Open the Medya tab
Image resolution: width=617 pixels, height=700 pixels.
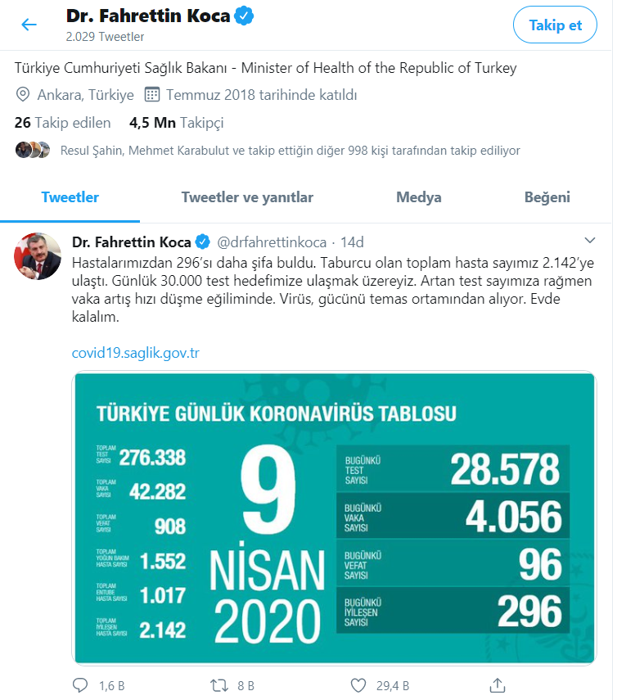coord(419,197)
